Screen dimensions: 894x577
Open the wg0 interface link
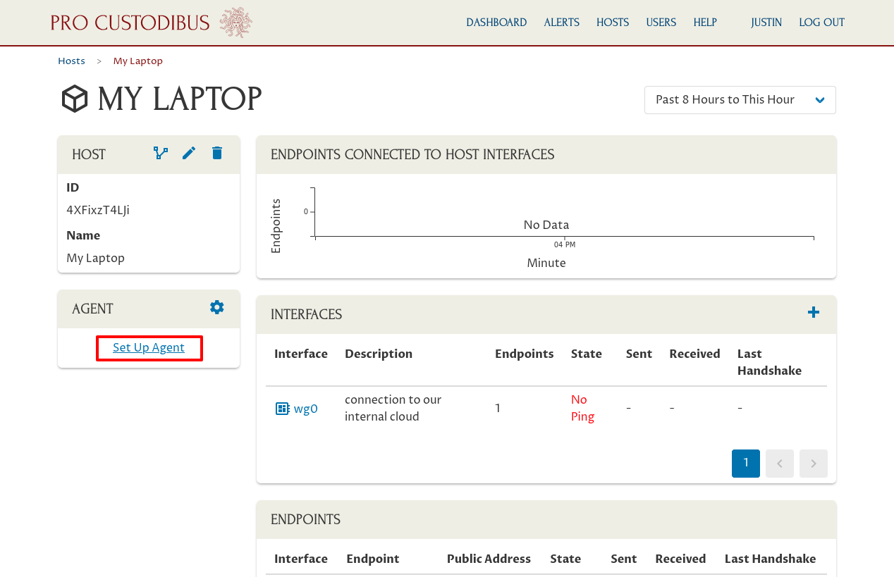coord(305,409)
